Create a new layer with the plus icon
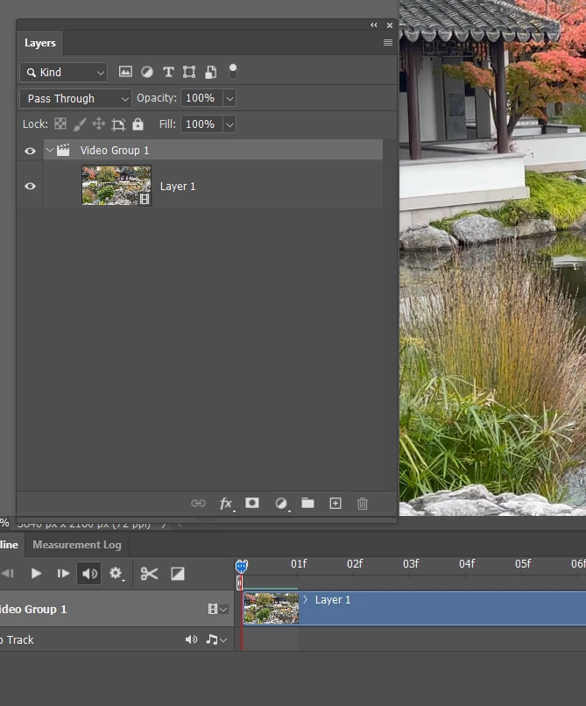This screenshot has height=706, width=586. 335,504
